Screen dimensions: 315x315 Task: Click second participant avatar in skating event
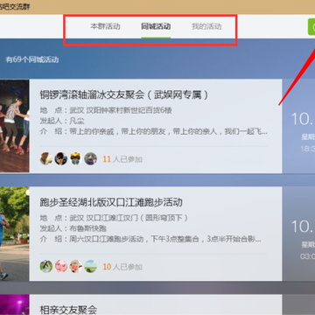tap(61, 159)
